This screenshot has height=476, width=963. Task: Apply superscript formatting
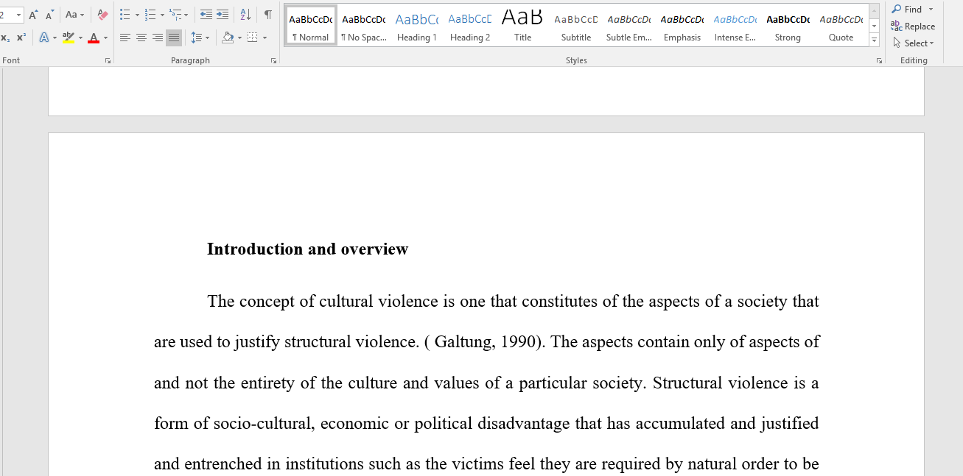[21, 38]
